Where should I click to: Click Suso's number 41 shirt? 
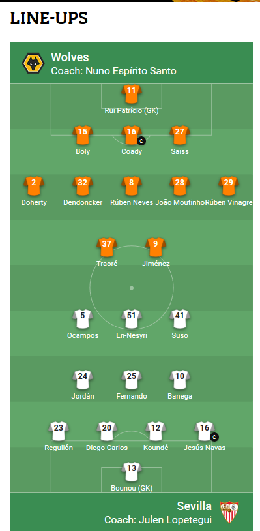click(x=180, y=319)
